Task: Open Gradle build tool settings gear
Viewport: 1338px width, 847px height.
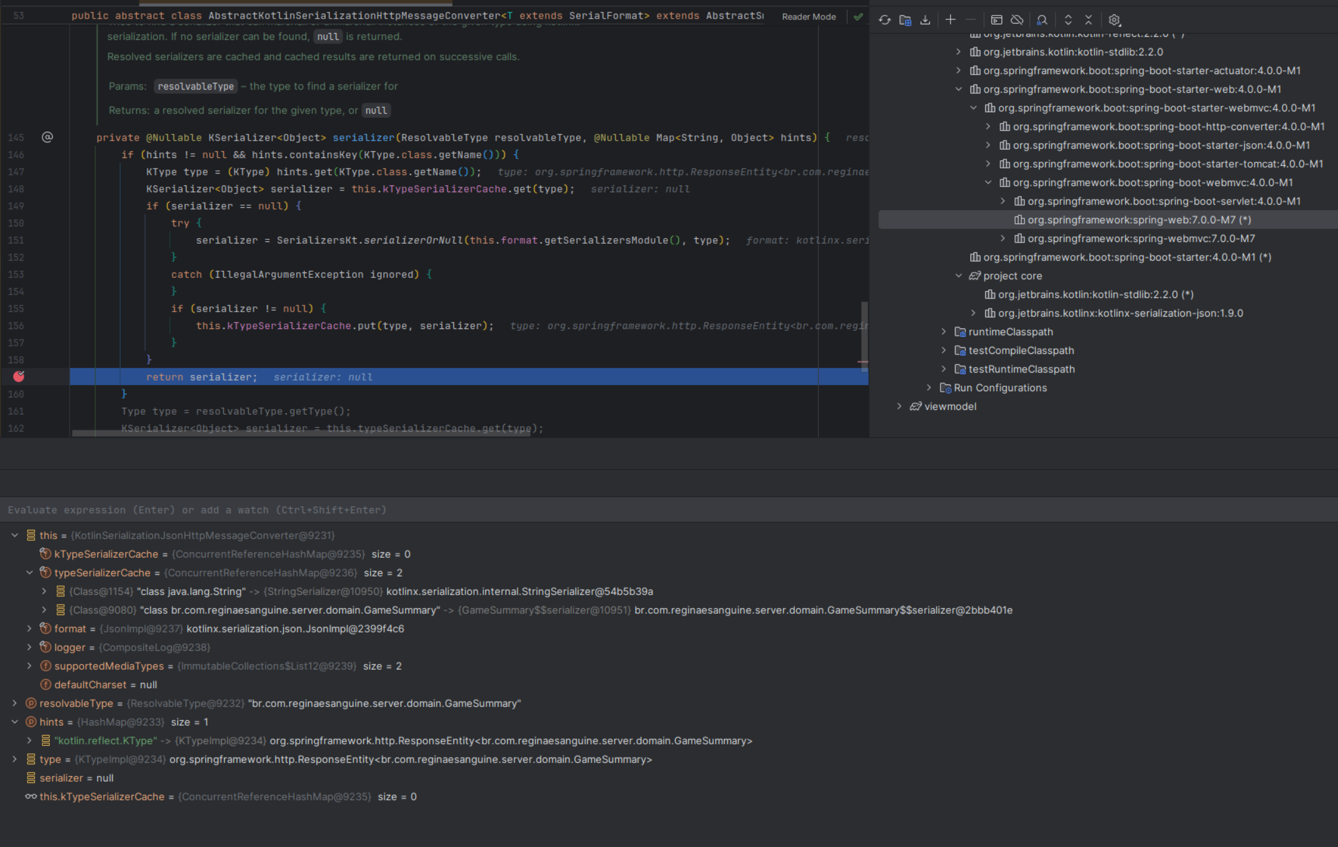Action: [x=1114, y=20]
